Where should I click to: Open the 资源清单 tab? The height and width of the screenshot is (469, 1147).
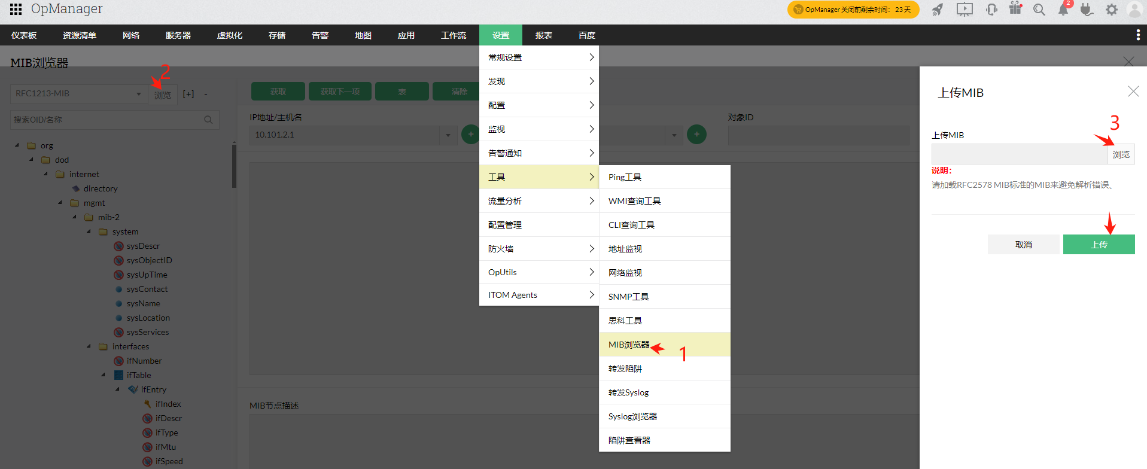[x=80, y=35]
